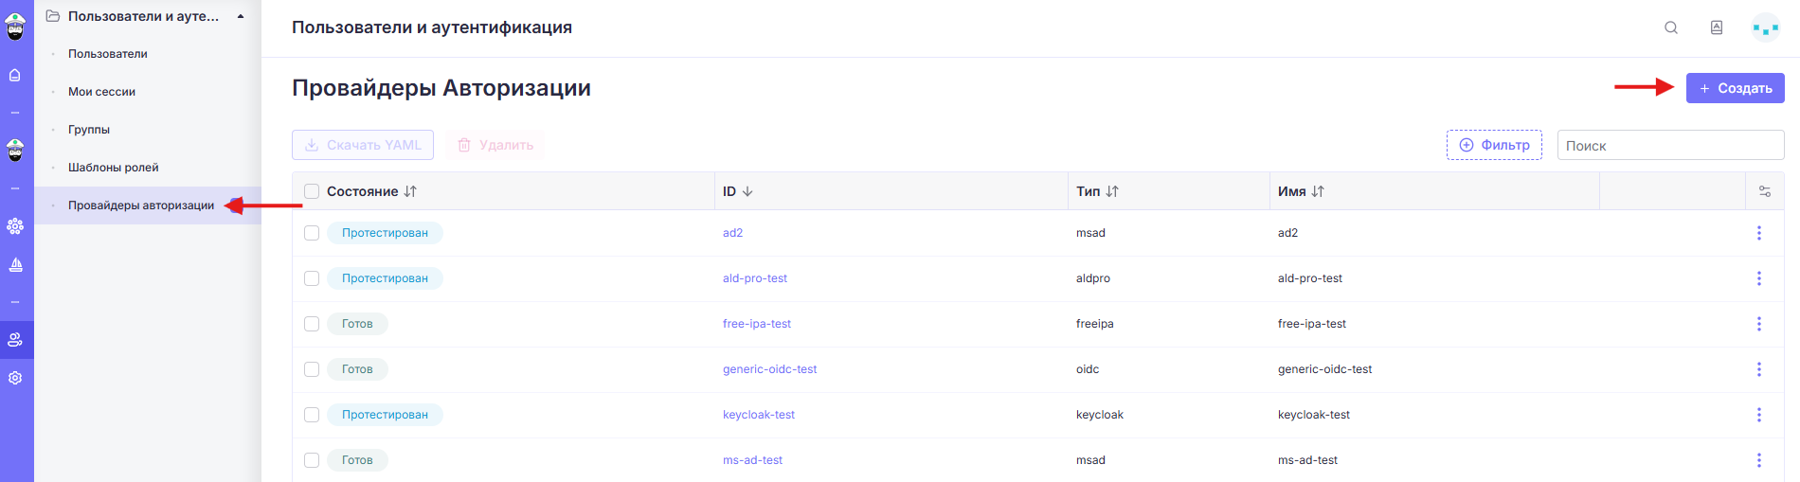Click the Создать button

[x=1736, y=88]
